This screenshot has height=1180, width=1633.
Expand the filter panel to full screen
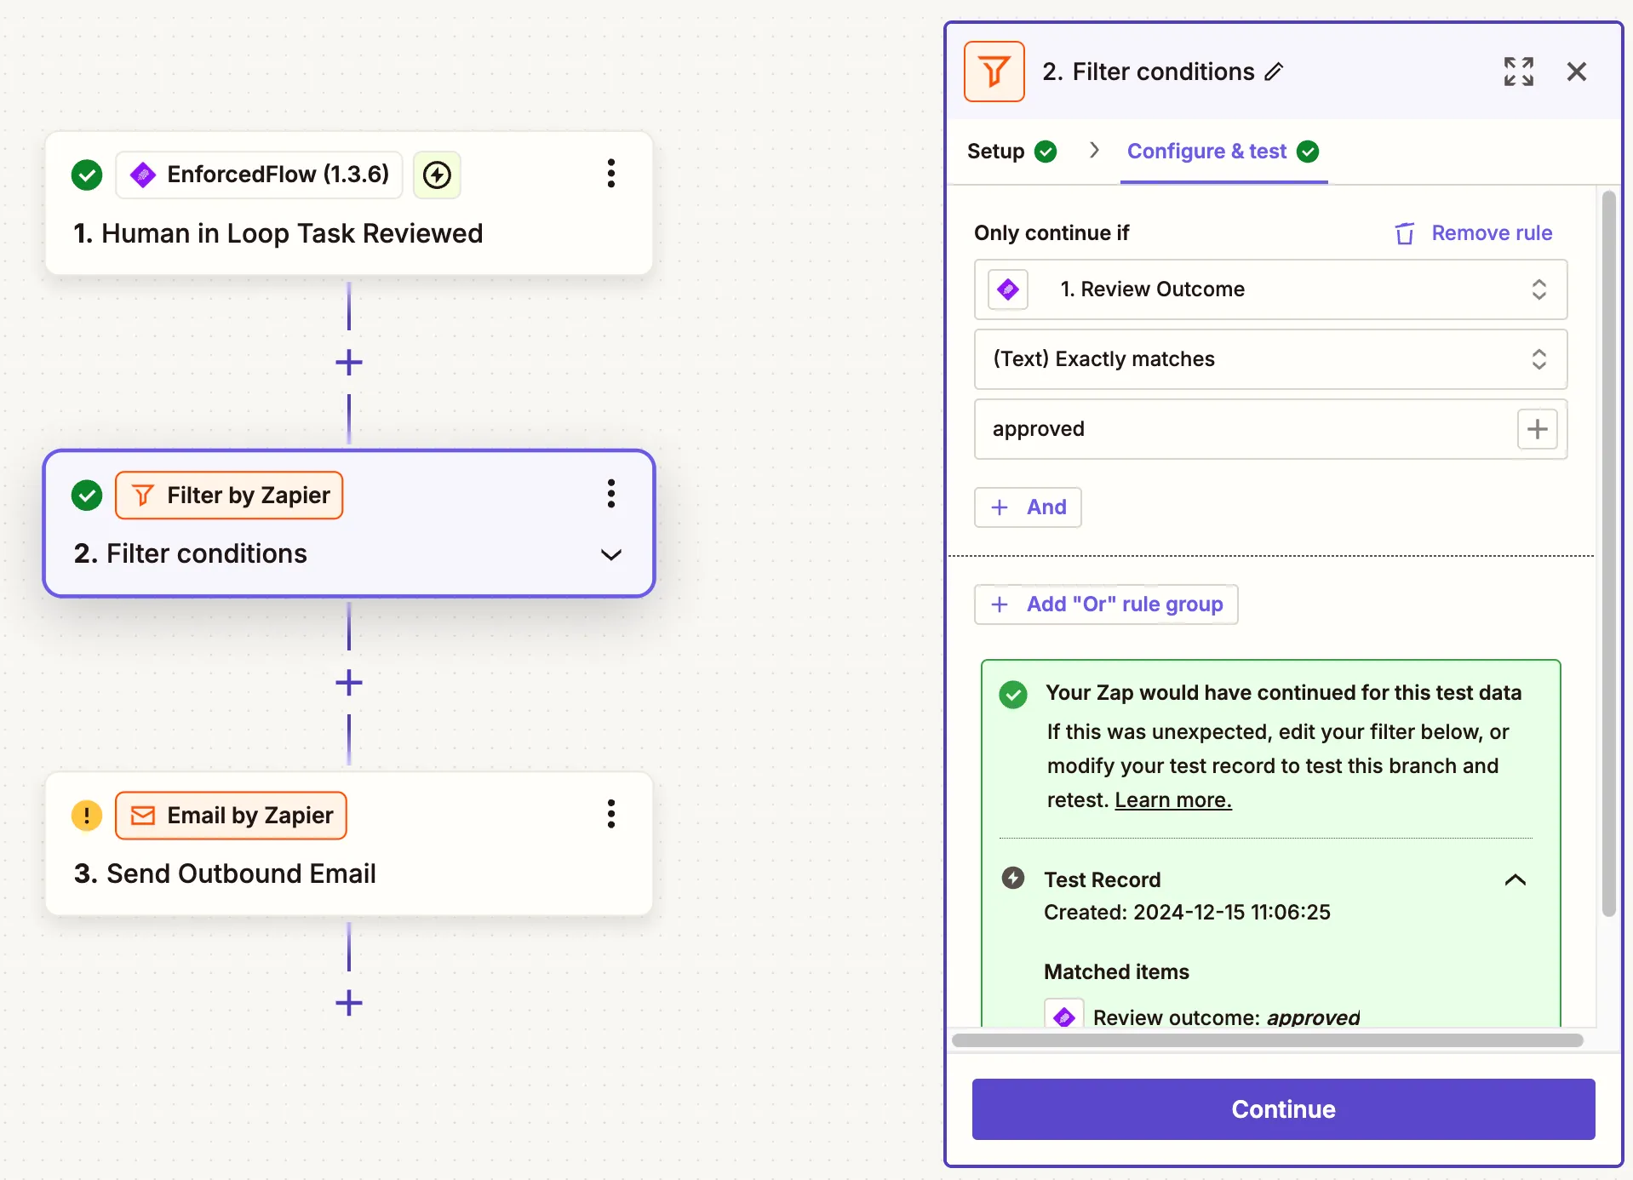(x=1518, y=72)
